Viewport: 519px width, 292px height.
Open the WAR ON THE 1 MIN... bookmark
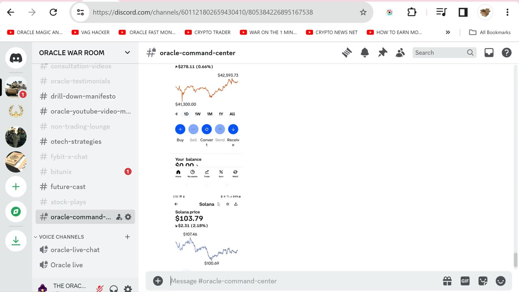click(x=268, y=32)
